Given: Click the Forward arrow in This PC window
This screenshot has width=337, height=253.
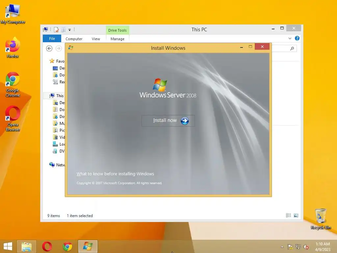Looking at the screenshot, I should 59,48.
